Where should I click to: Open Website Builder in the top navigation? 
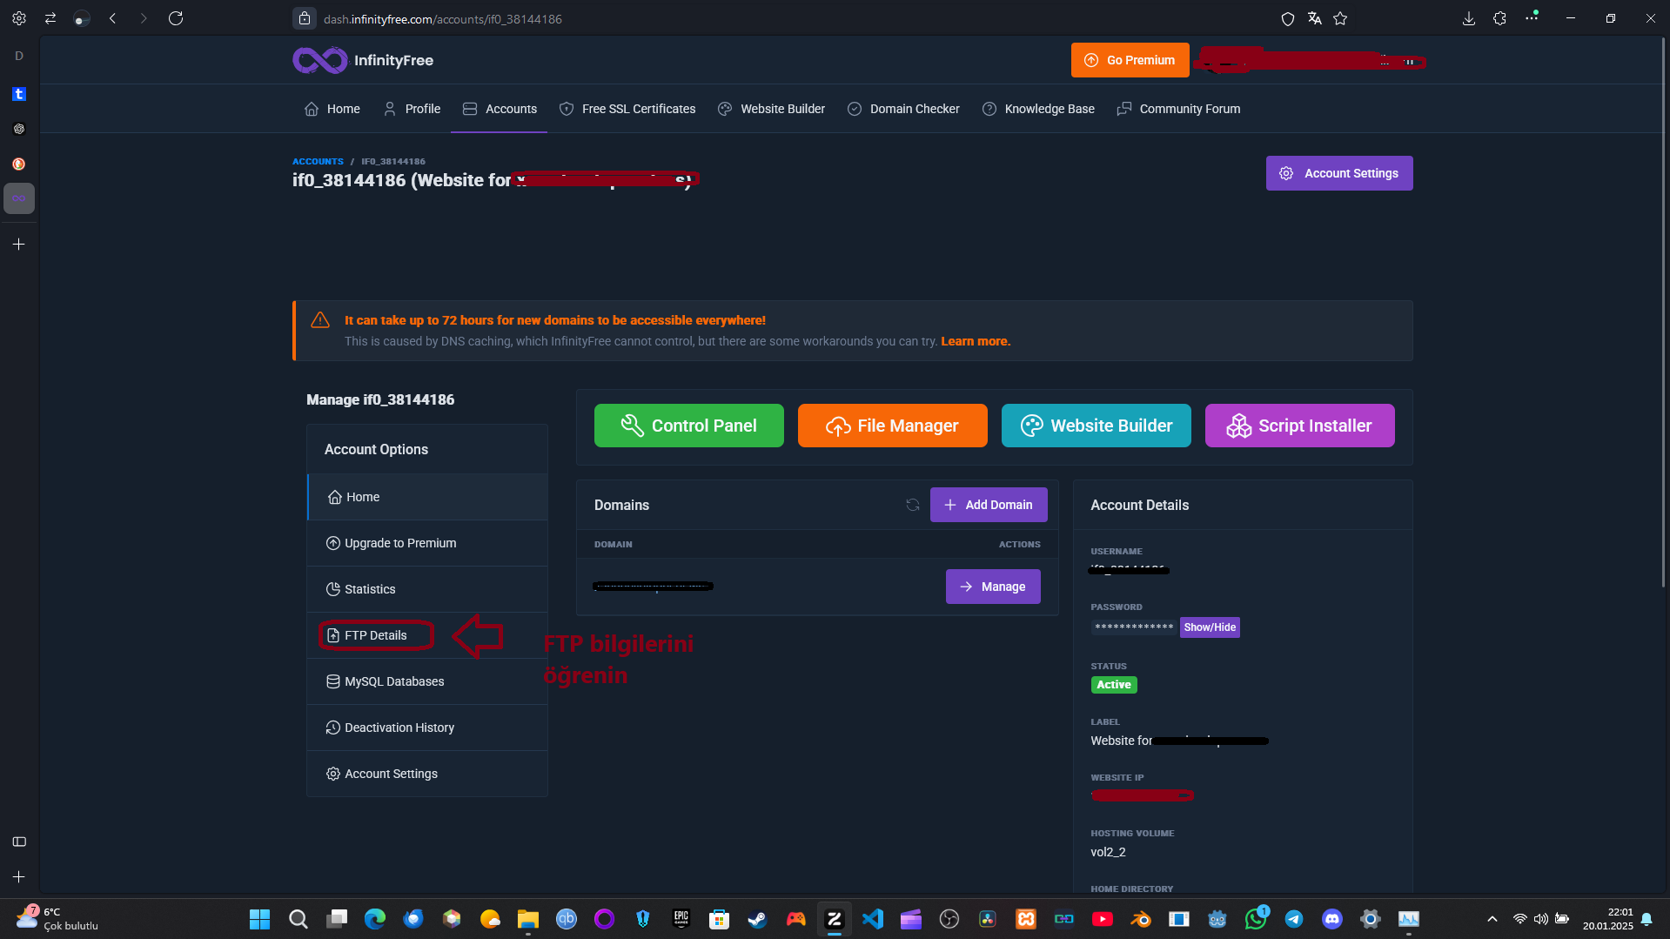772,109
